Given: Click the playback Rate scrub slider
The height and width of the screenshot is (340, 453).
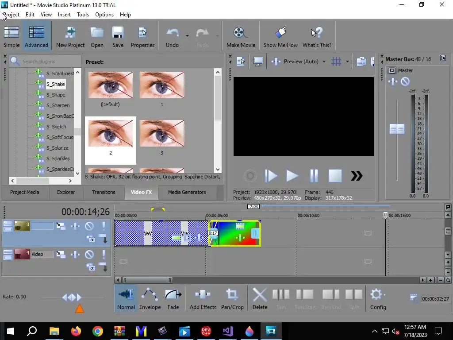Looking at the screenshot, I should coord(72,297).
